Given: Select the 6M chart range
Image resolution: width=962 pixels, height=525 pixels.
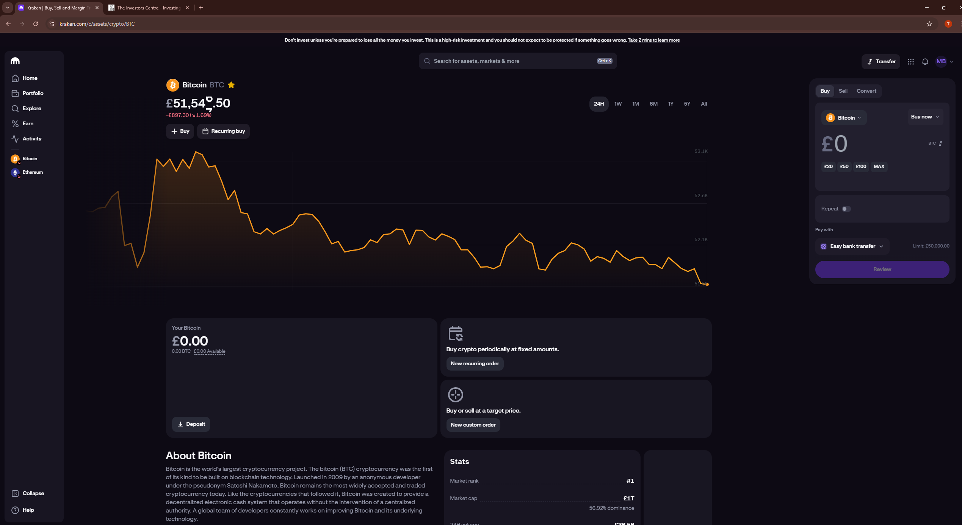Looking at the screenshot, I should [x=653, y=104].
